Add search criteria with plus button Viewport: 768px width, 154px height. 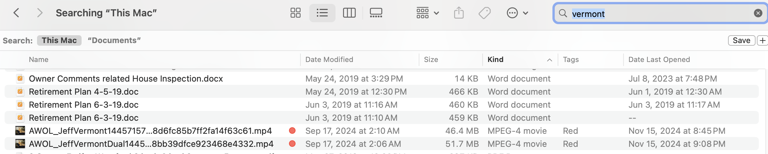click(763, 40)
